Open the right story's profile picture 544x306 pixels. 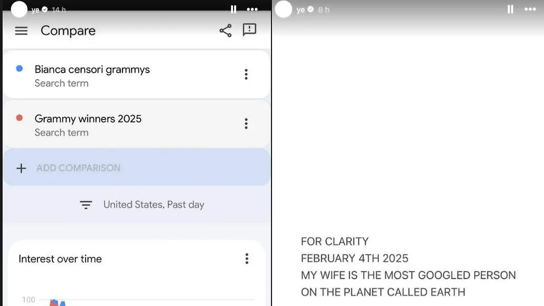point(284,10)
